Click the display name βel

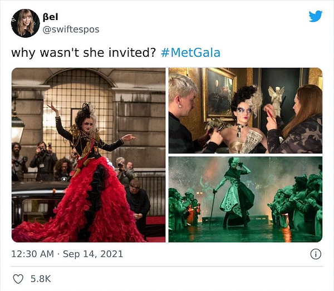(50, 17)
